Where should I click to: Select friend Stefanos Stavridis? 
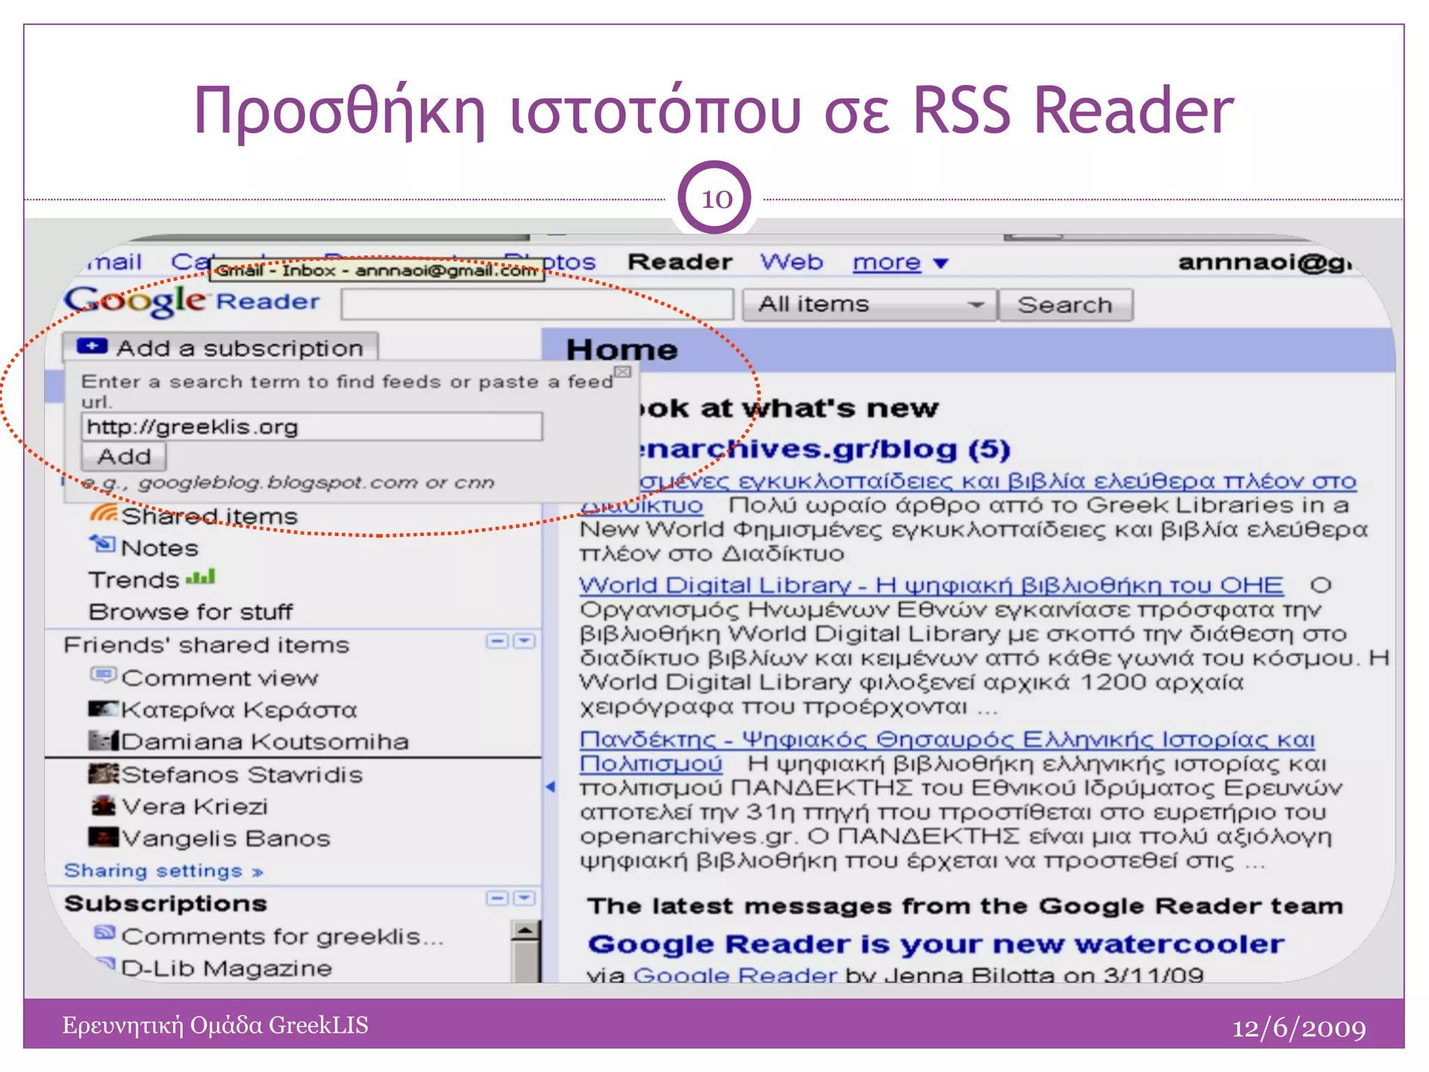(x=242, y=775)
